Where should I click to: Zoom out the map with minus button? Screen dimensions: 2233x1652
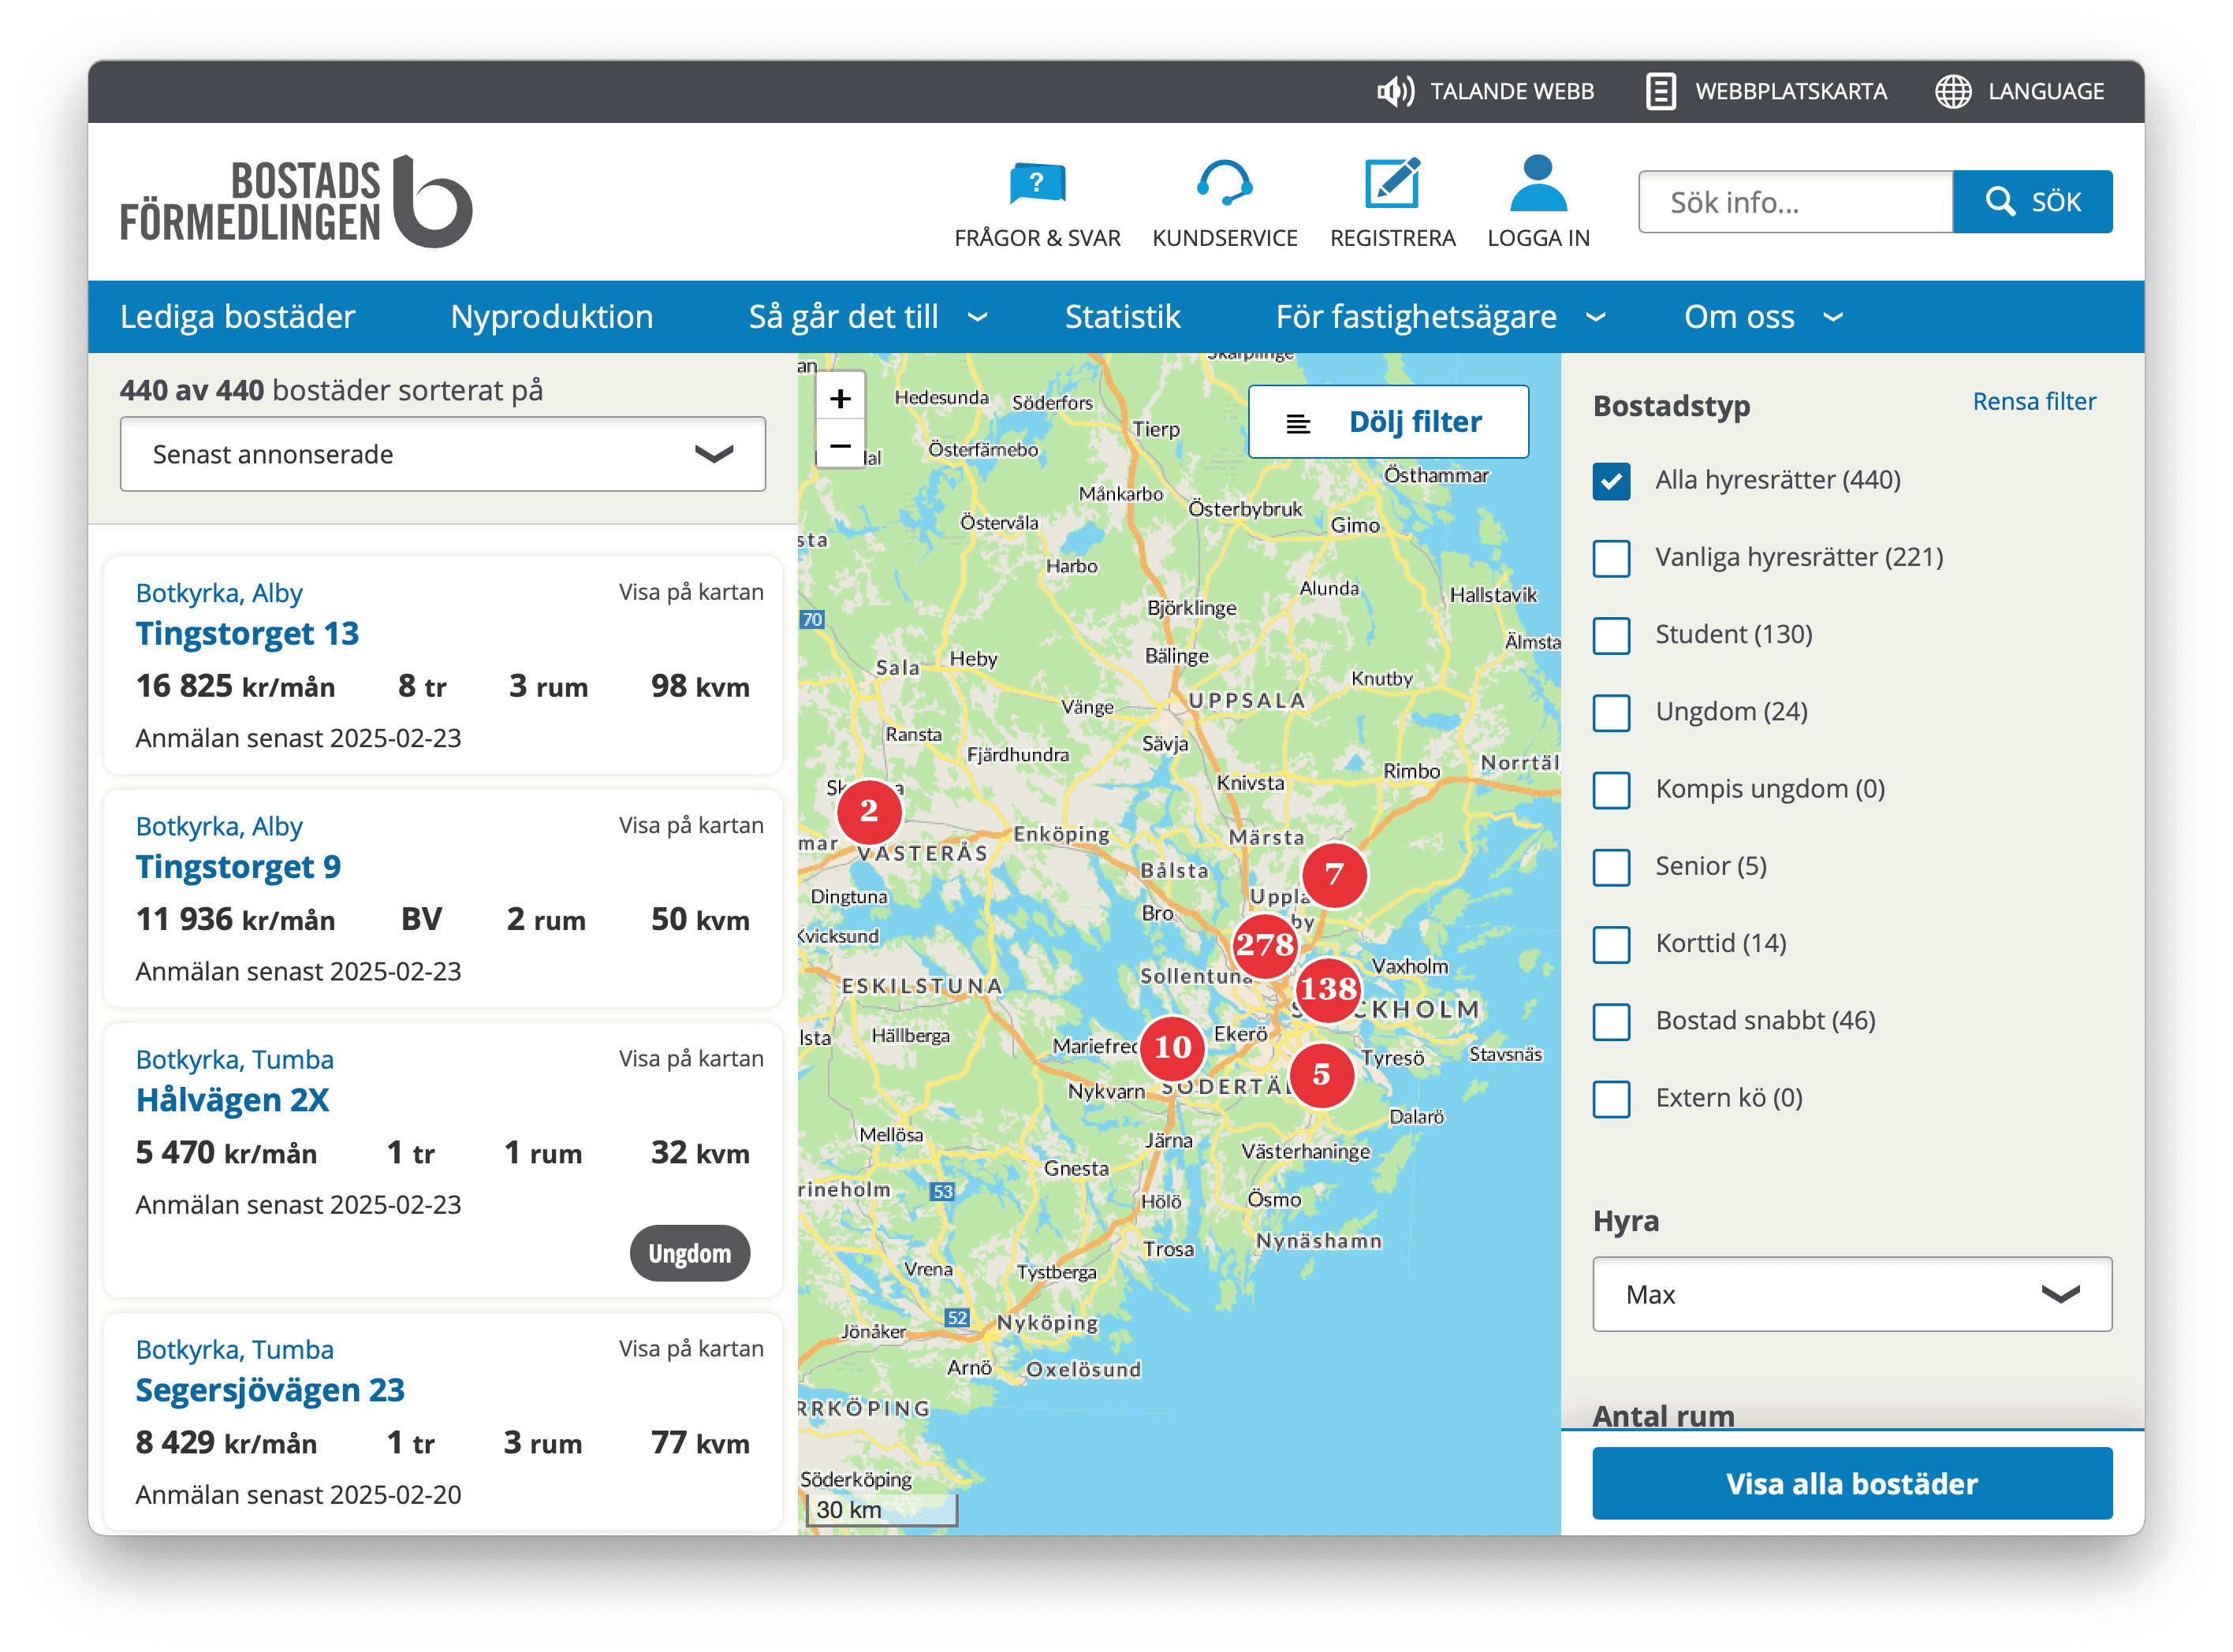pos(841,446)
